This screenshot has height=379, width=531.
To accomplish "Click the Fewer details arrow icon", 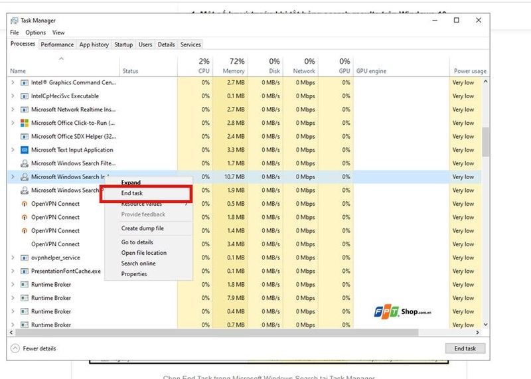I will pos(15,348).
